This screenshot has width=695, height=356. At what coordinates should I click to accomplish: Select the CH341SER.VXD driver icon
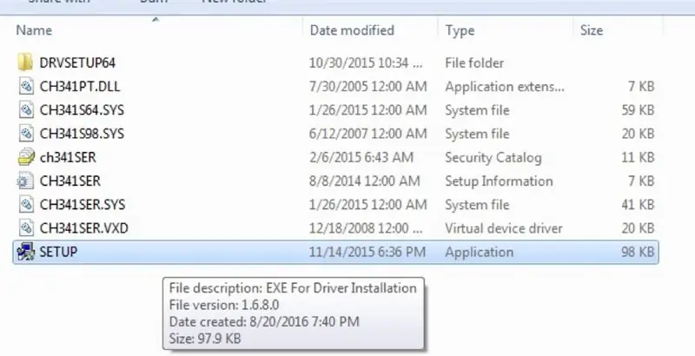click(26, 228)
